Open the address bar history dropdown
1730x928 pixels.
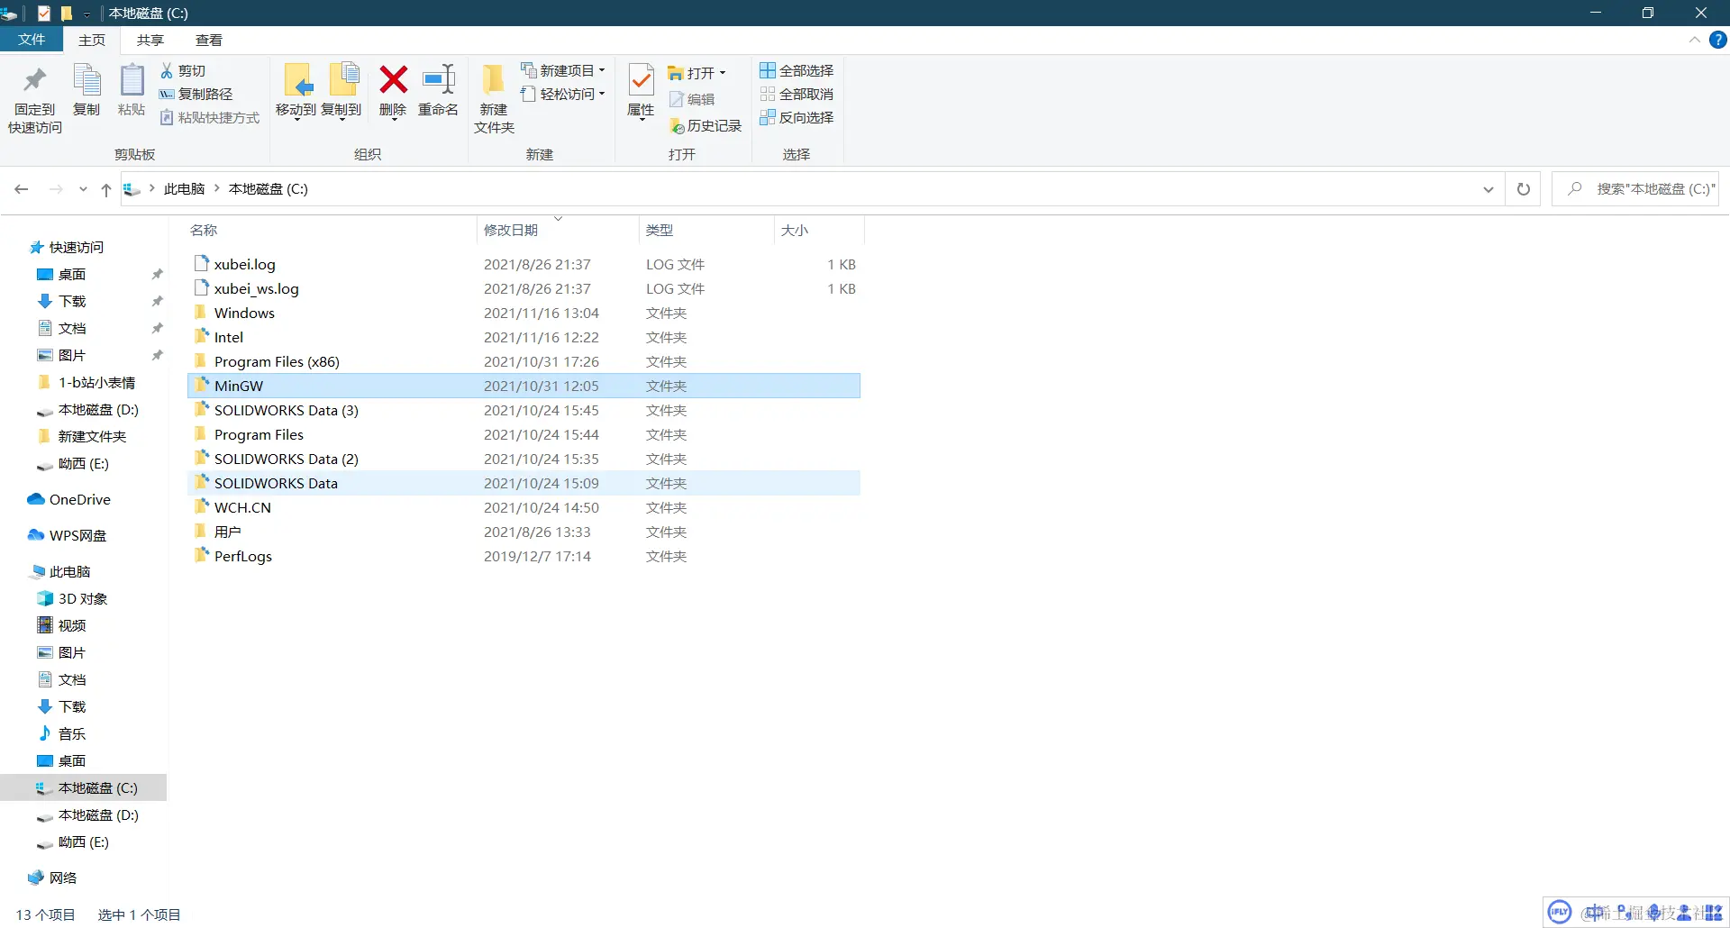[1489, 189]
